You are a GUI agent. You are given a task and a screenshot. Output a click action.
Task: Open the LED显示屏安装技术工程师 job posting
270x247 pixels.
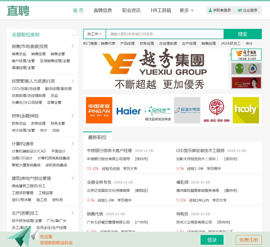tap(200, 150)
